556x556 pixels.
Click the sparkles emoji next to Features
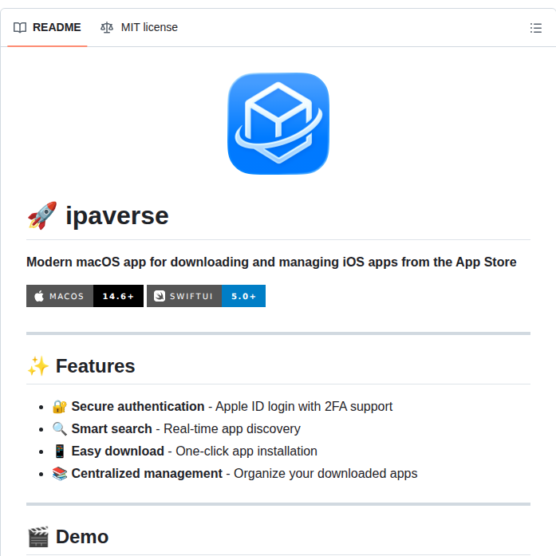pyautogui.click(x=38, y=366)
